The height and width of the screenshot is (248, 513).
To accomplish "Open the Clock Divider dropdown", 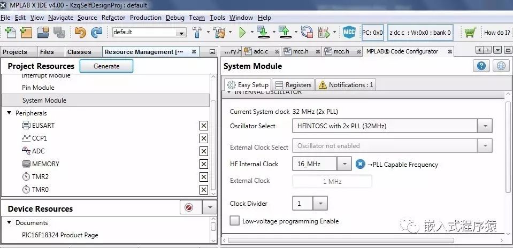I will [x=320, y=203].
